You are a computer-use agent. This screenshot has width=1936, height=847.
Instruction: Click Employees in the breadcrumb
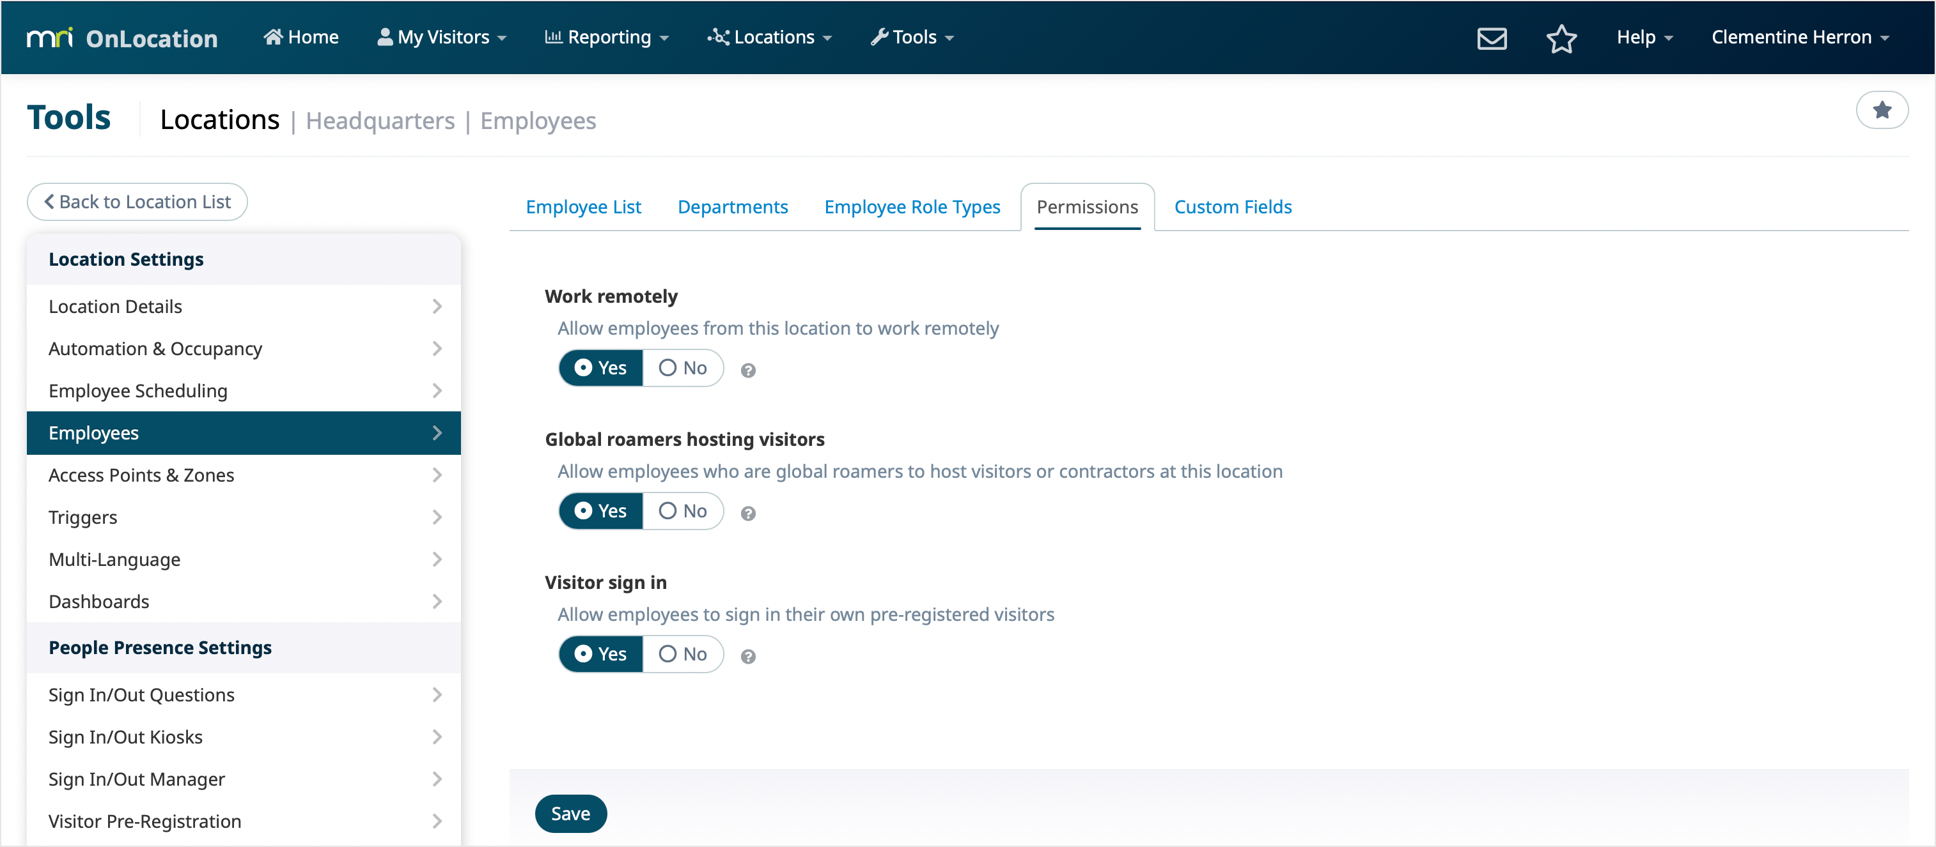coord(538,121)
